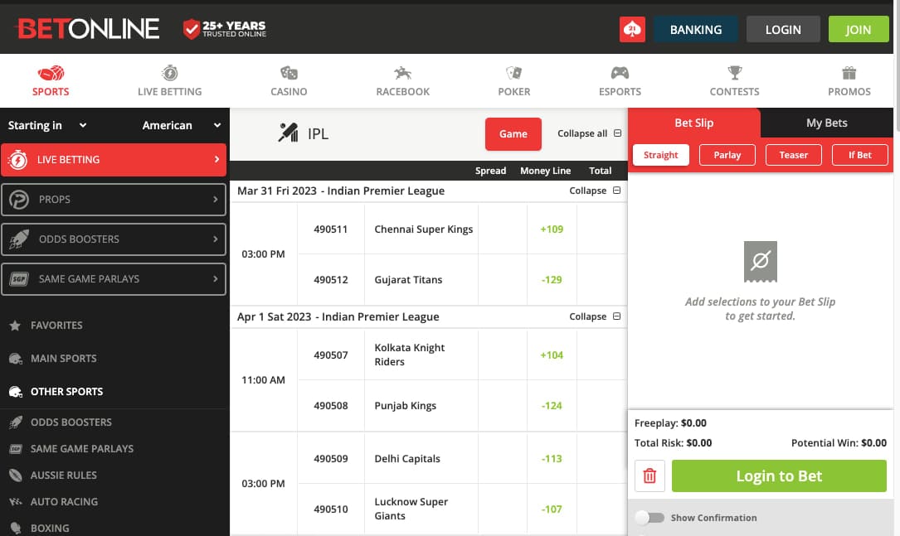Select the If Bet type
The width and height of the screenshot is (900, 536).
coord(860,155)
